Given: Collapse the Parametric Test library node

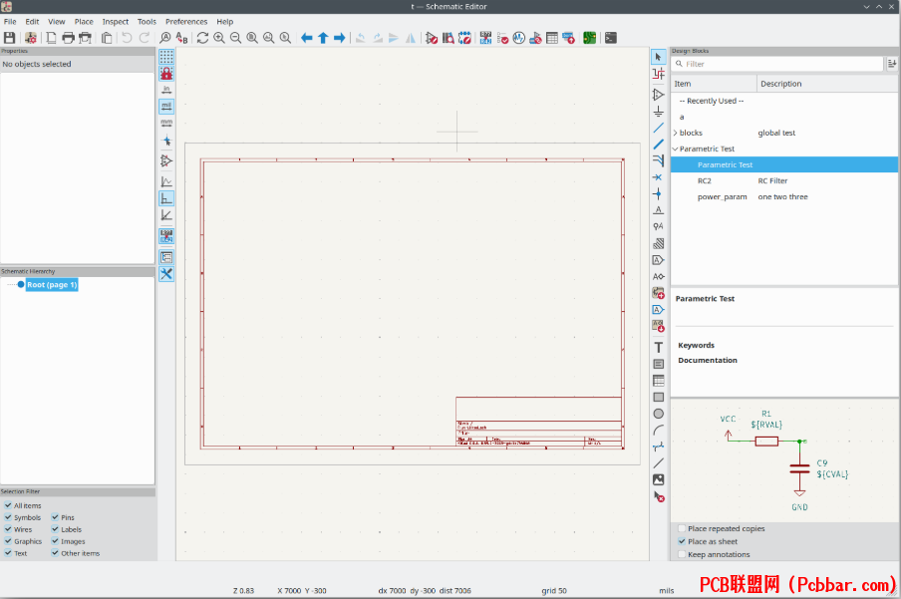Looking at the screenshot, I should pos(675,149).
